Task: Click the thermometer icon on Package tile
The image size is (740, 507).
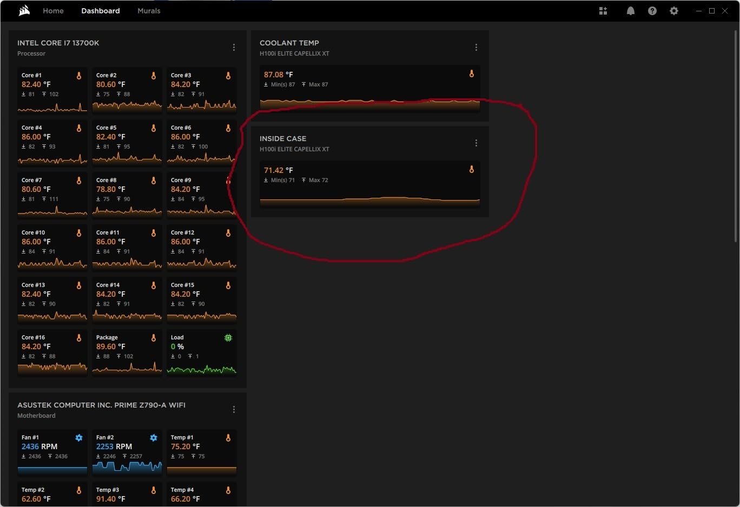Action: (x=154, y=337)
